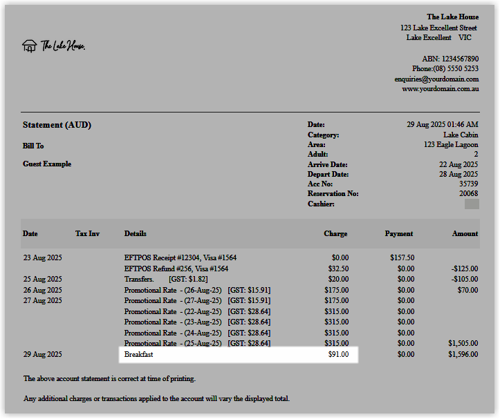Click the redacted Cashier value box
The width and height of the screenshot is (500, 419).
(x=472, y=204)
